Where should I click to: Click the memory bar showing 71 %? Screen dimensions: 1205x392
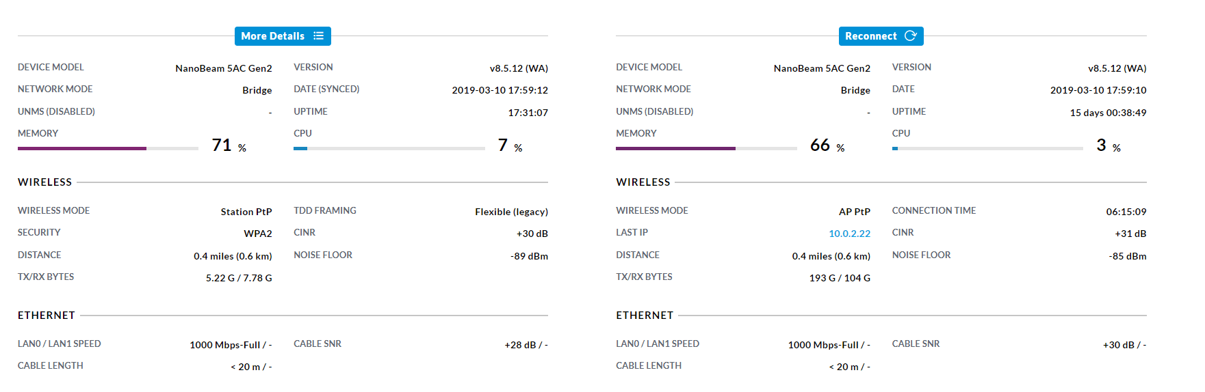click(107, 148)
